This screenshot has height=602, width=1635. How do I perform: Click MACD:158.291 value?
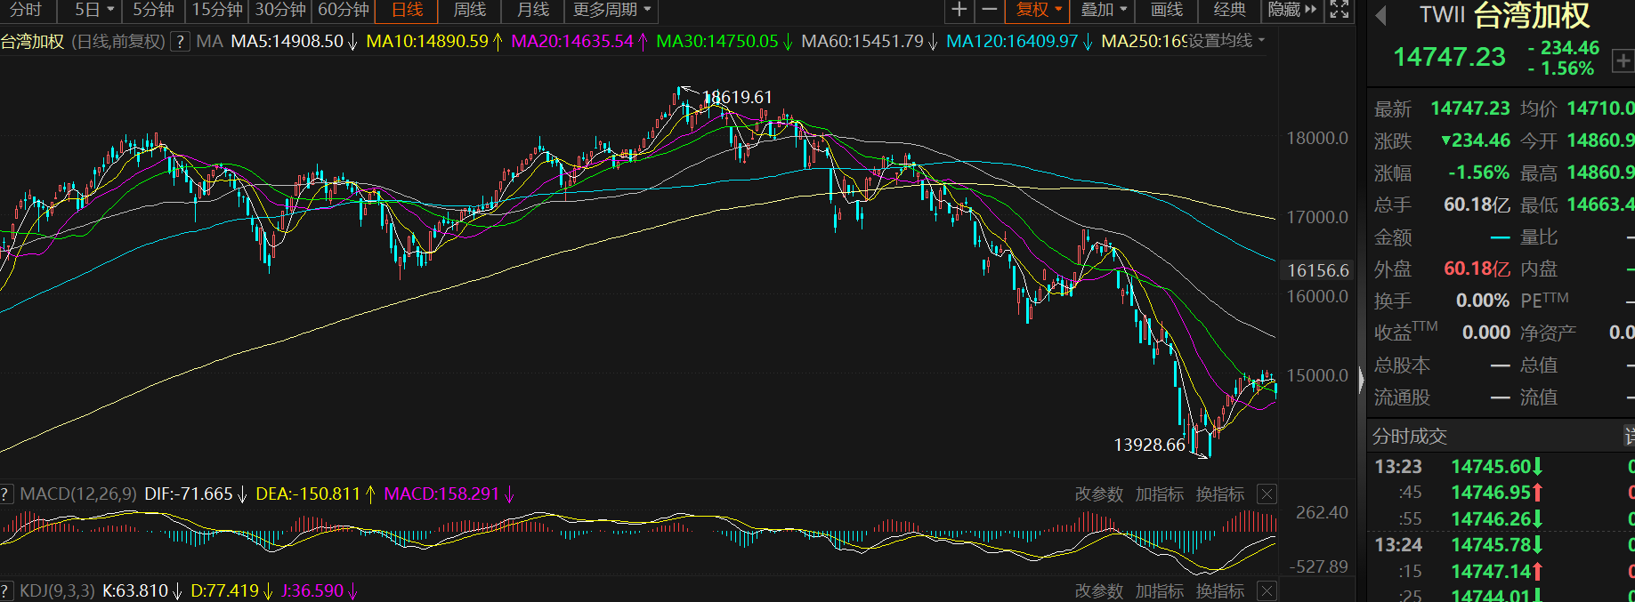[441, 494]
